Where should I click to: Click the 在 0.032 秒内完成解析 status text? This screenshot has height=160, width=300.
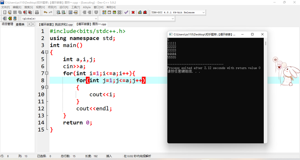click(137, 156)
